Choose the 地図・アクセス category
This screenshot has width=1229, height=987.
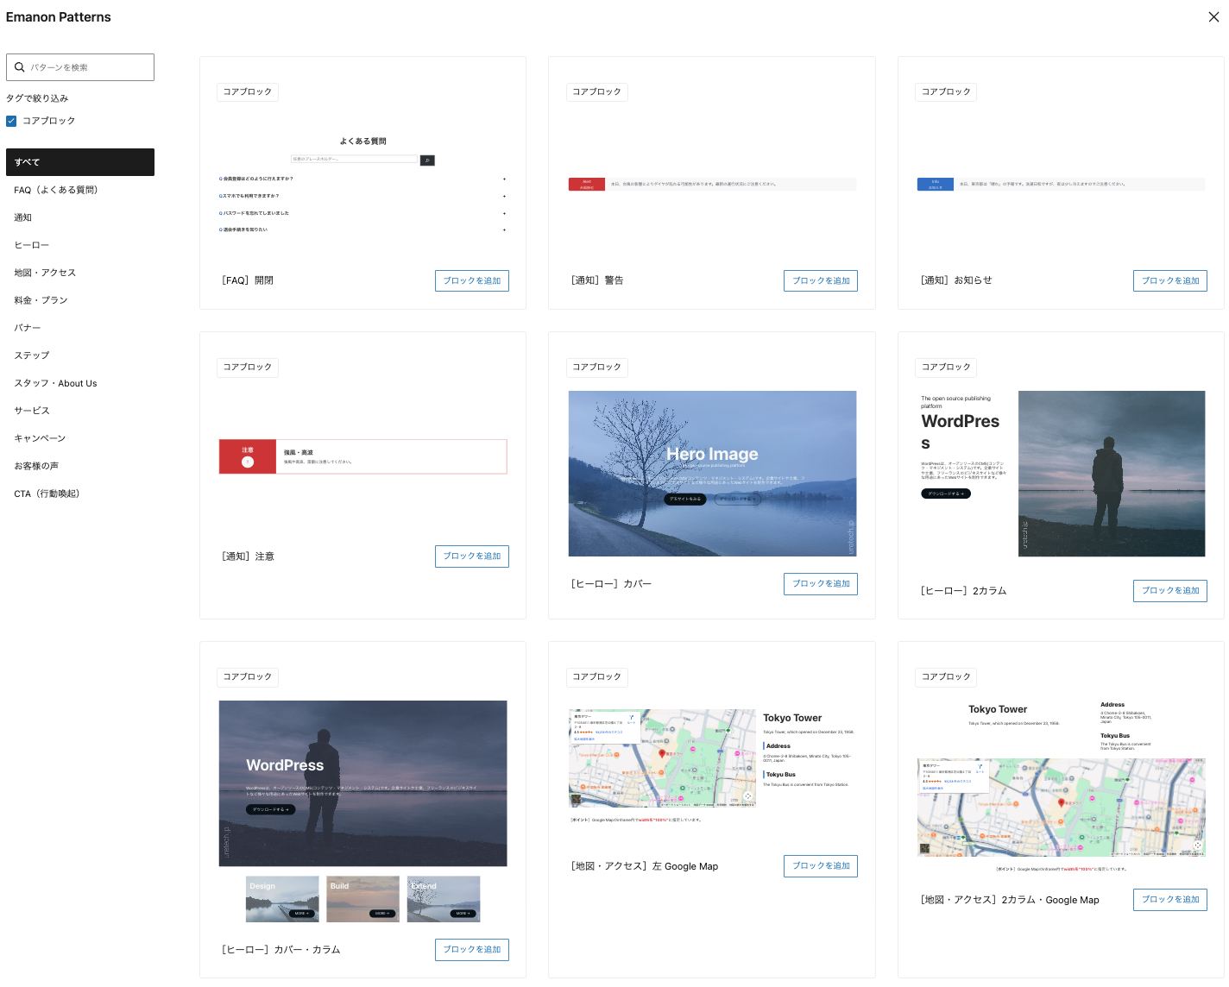pyautogui.click(x=45, y=273)
